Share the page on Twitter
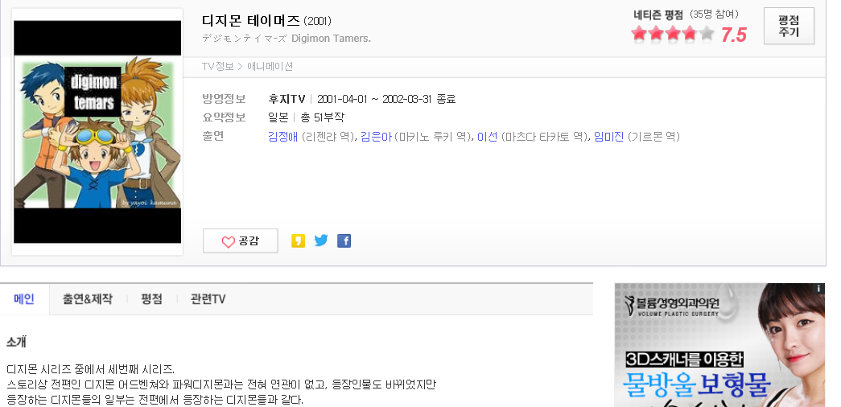The image size is (841, 407). click(x=321, y=240)
